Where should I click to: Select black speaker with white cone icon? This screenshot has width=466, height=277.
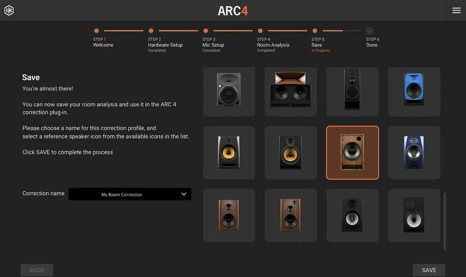[x=352, y=215]
